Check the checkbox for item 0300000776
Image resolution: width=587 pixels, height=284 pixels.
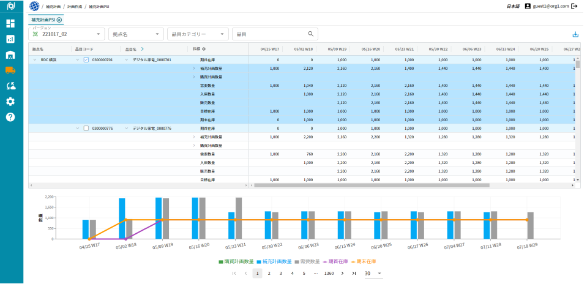point(86,129)
